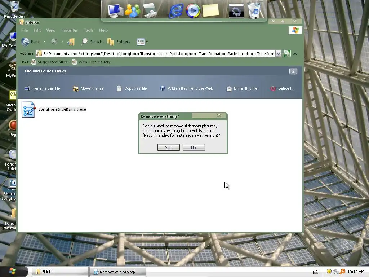
Task: Open the search drive dock icon
Action: [x=150, y=10]
